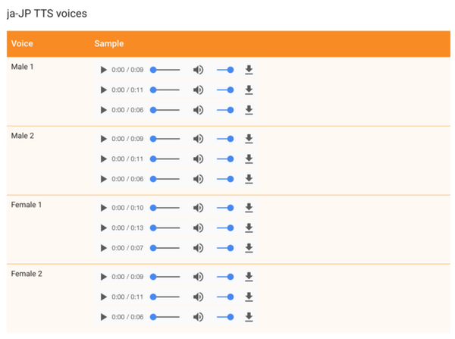Play the first Male 1 sample
This screenshot has height=339, width=455.
(x=104, y=70)
